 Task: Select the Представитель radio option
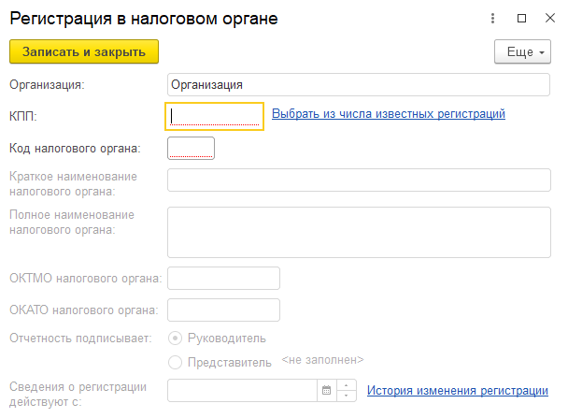pyautogui.click(x=175, y=362)
